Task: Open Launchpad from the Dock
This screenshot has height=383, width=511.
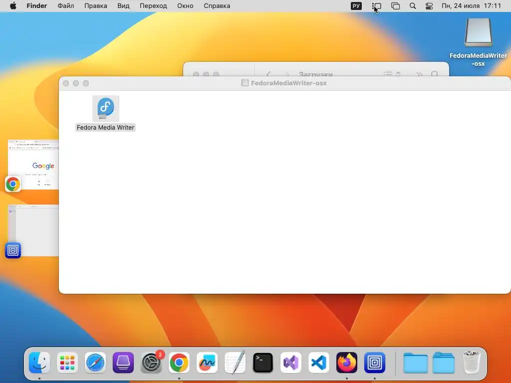Action: [67, 363]
